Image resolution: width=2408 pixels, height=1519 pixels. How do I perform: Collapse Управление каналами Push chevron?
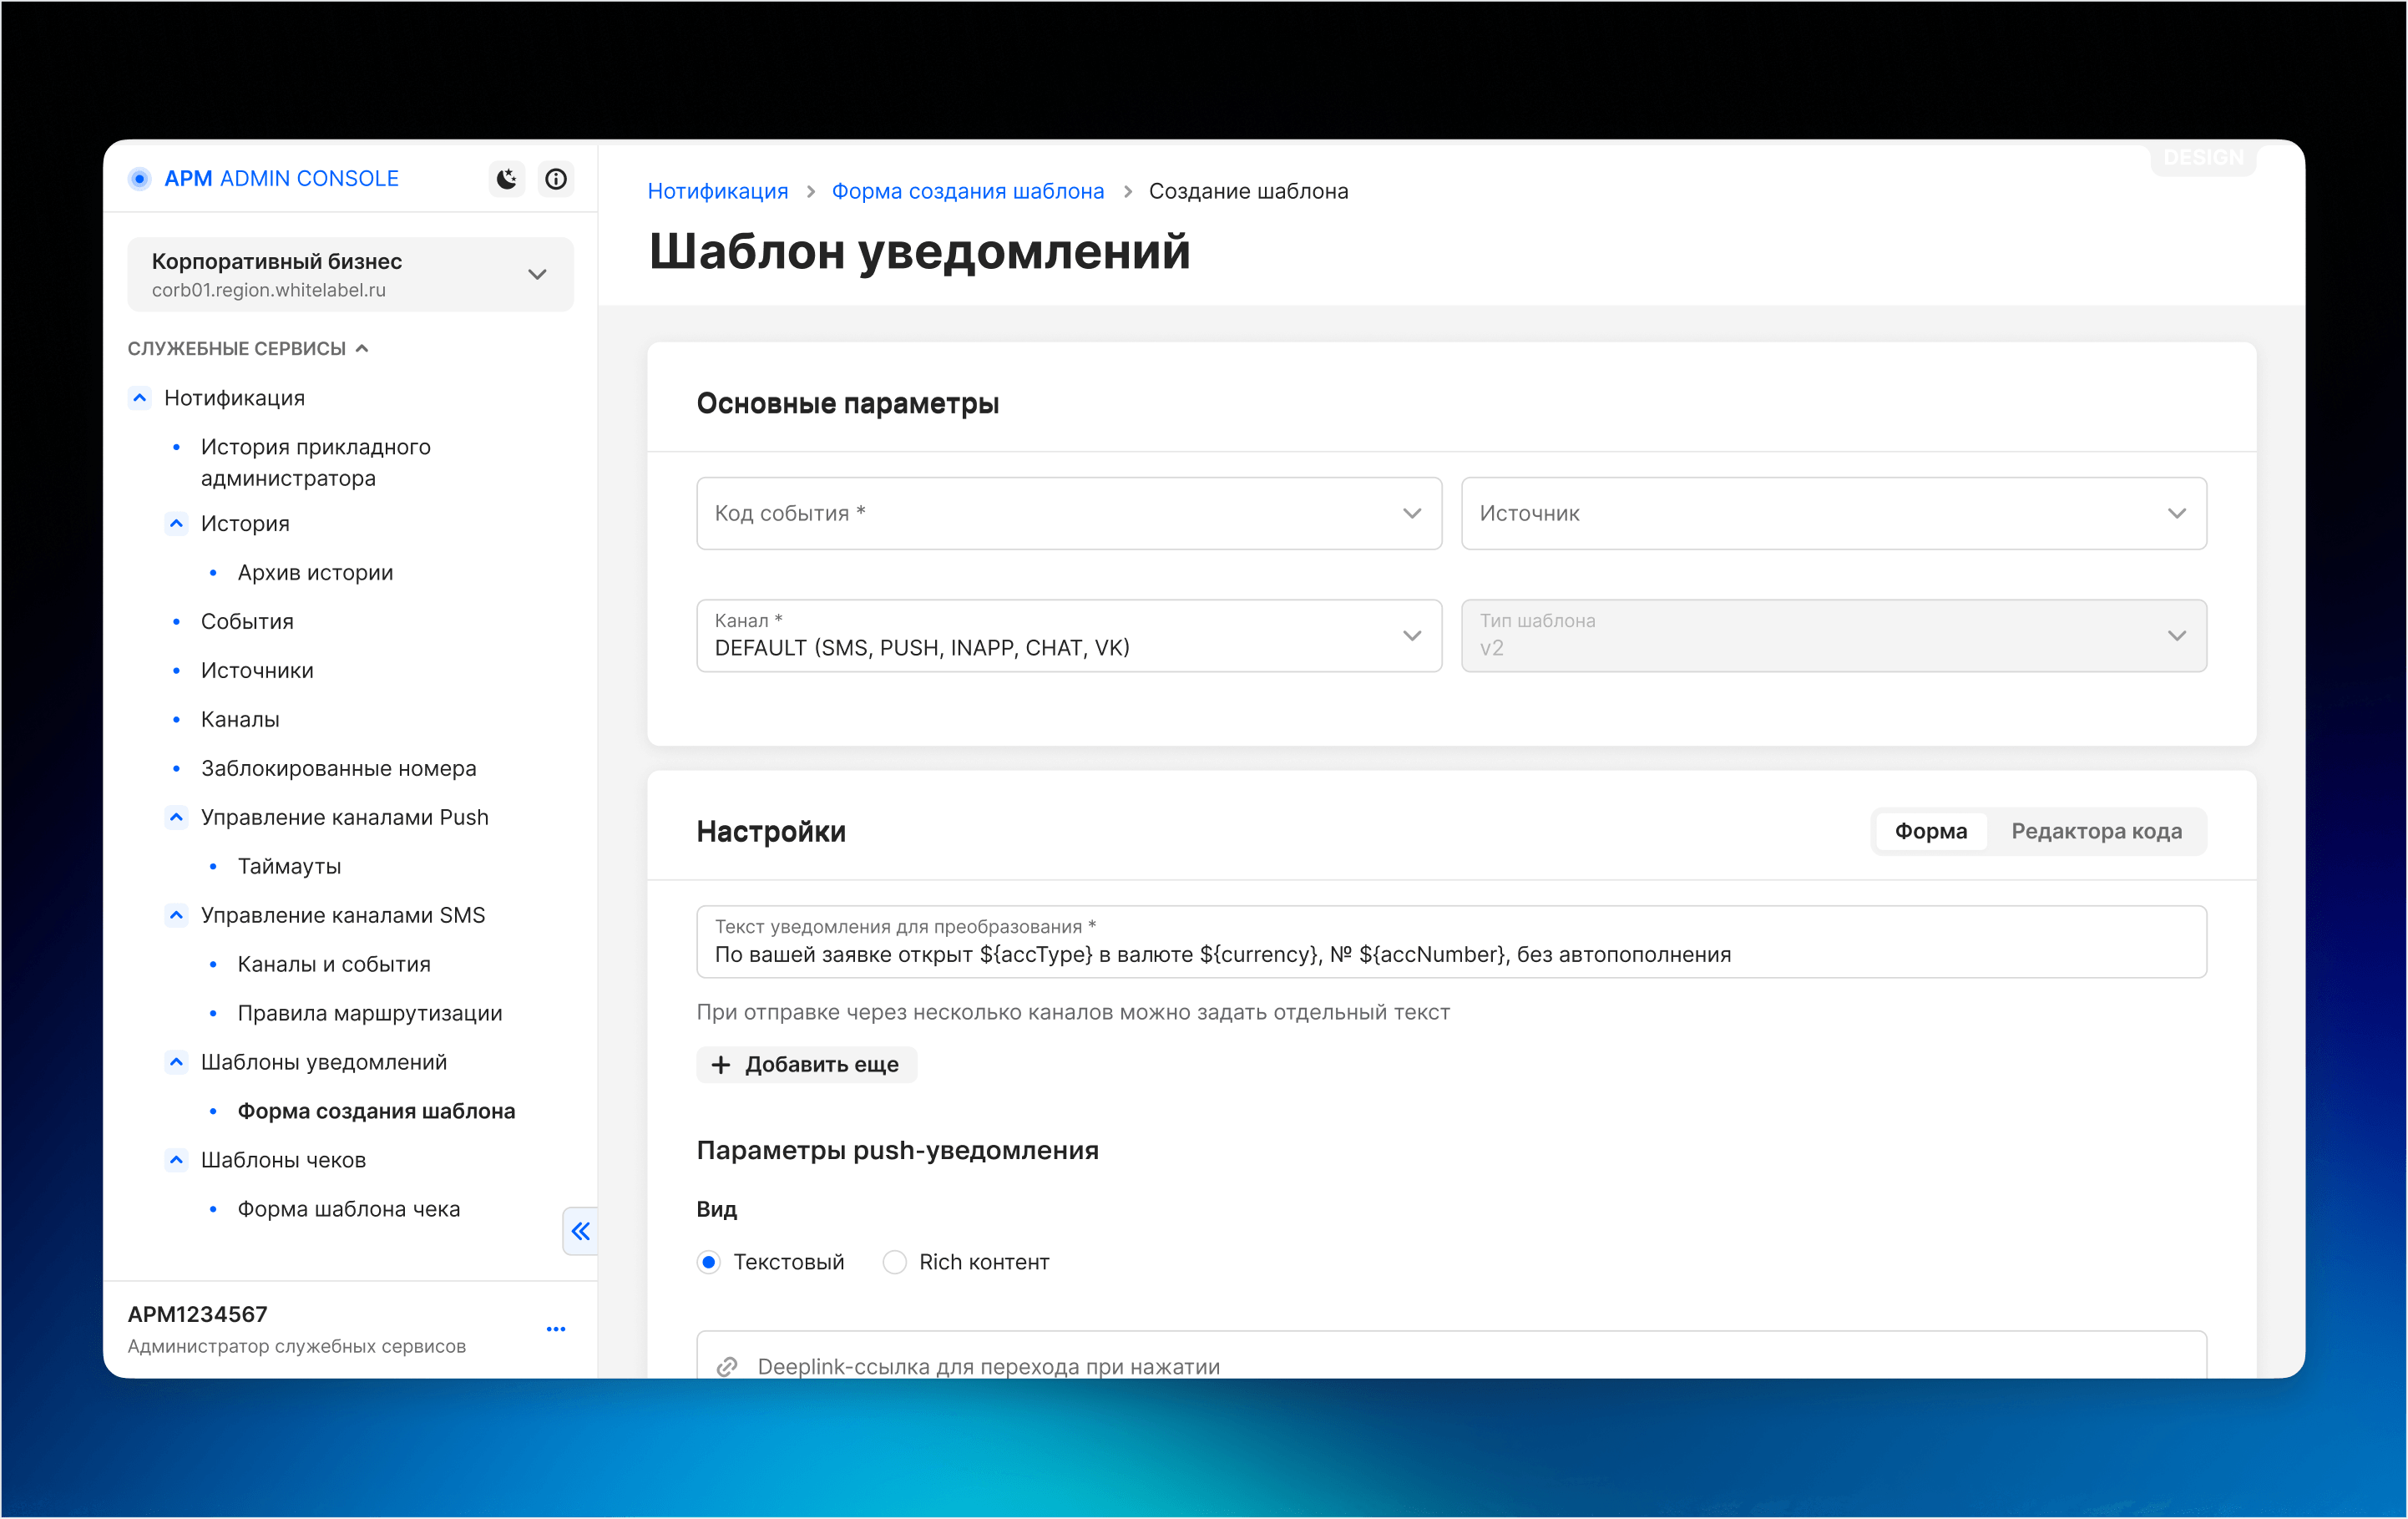tap(176, 817)
